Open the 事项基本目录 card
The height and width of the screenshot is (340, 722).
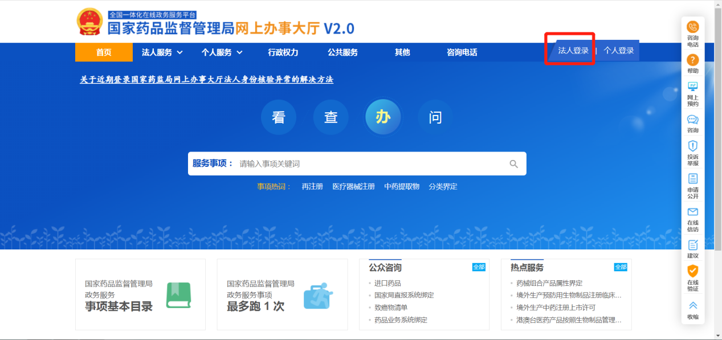click(140, 294)
